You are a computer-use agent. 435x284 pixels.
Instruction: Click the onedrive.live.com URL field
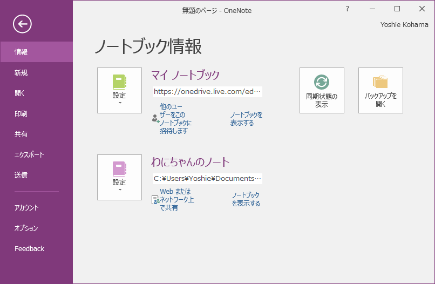tap(207, 92)
